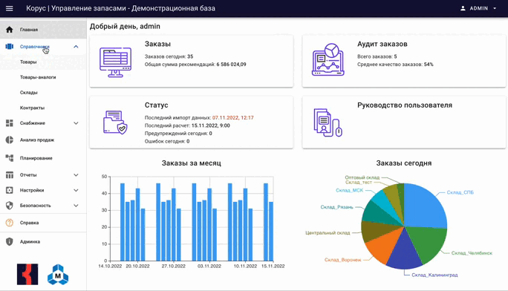Click the blue hexagonal M logo
This screenshot has width=508, height=291.
pyautogui.click(x=58, y=275)
